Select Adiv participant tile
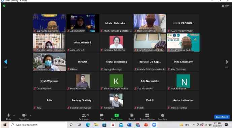Screen dimensions: 232x128 49,100
